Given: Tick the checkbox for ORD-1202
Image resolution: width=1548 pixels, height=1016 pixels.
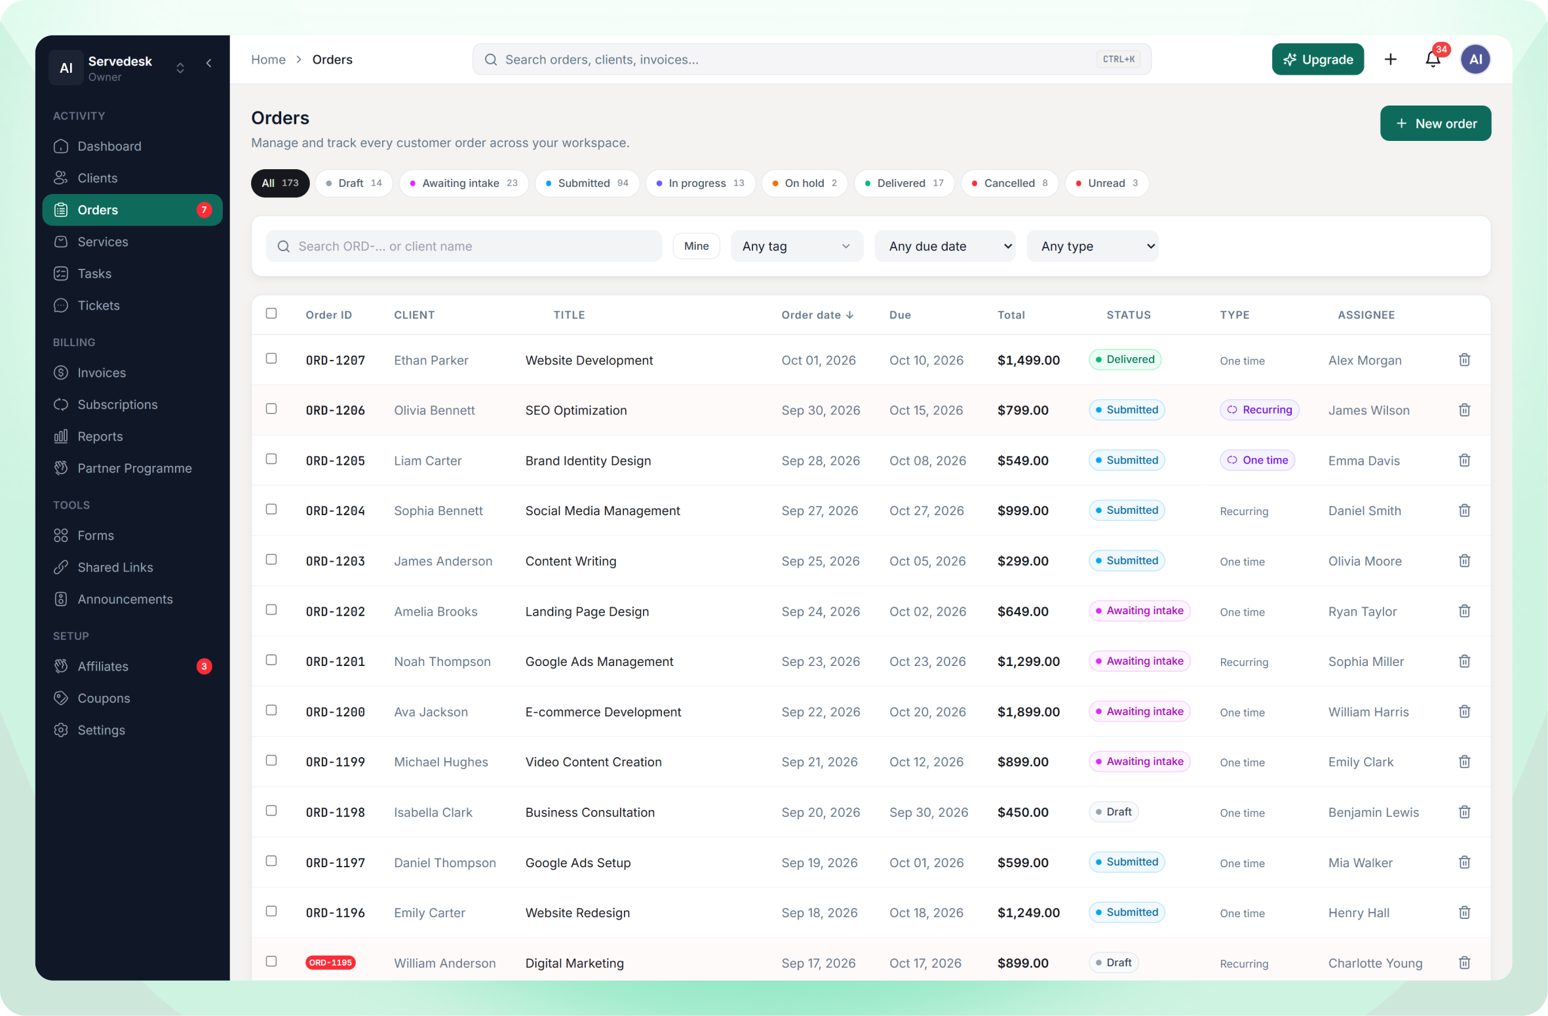Looking at the screenshot, I should click(x=271, y=610).
